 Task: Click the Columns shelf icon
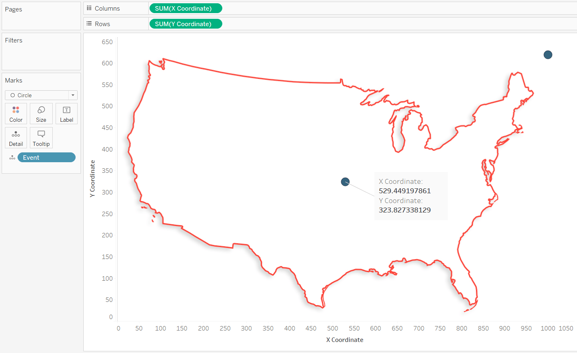89,8
